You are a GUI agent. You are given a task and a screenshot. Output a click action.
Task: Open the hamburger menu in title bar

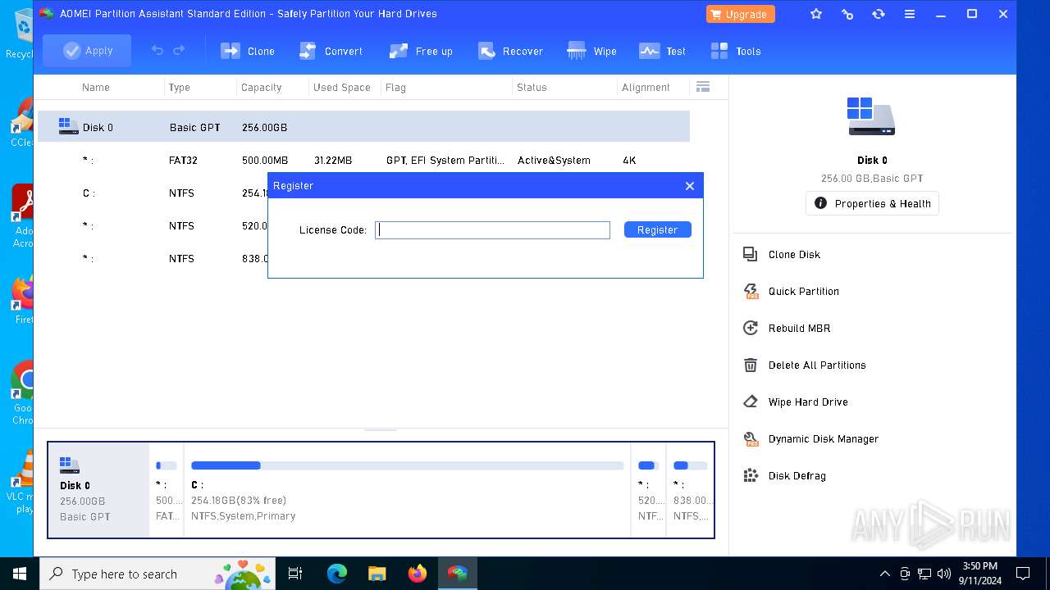pos(910,14)
